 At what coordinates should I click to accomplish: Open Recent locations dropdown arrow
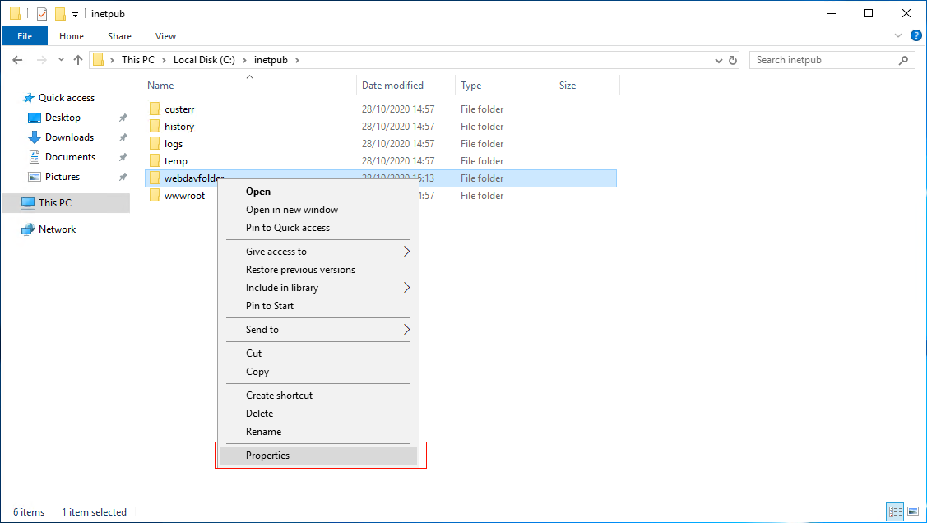coord(61,60)
